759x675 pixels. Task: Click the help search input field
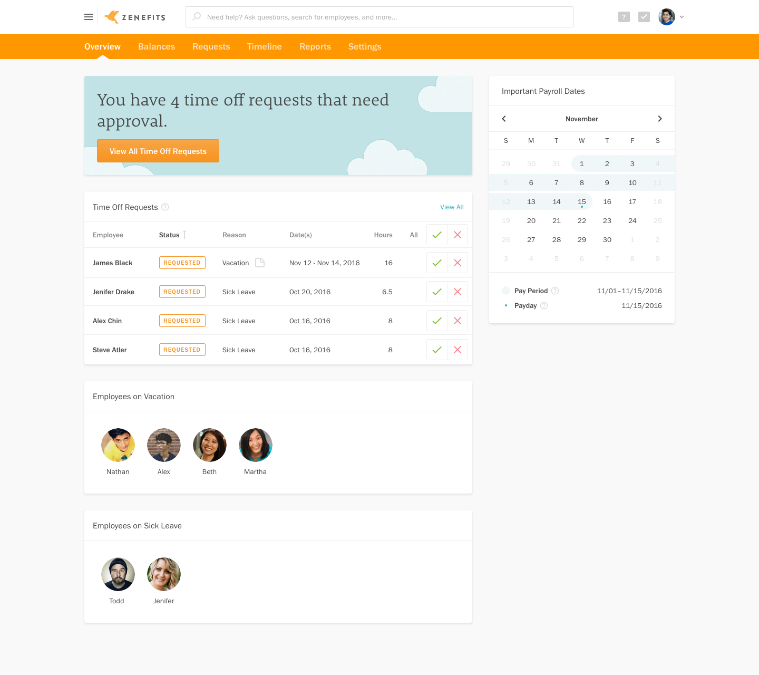pyautogui.click(x=379, y=17)
